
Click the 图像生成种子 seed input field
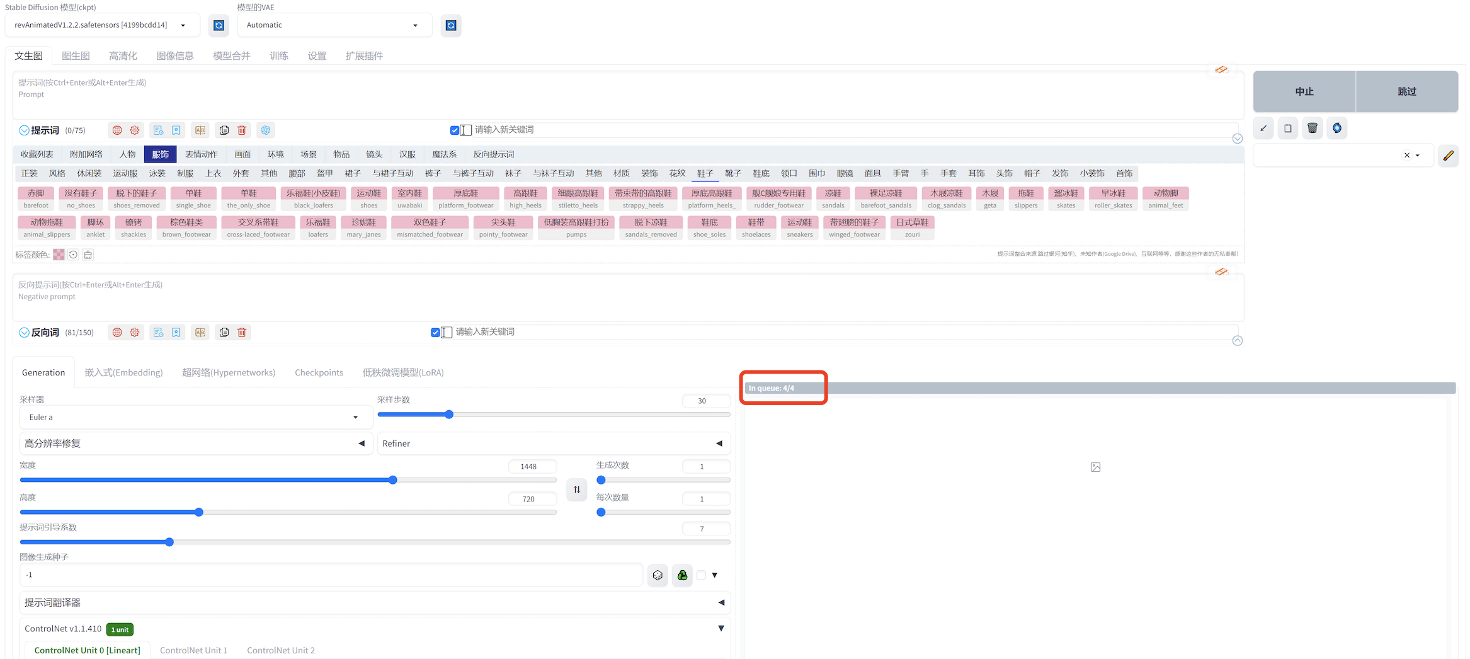click(331, 575)
